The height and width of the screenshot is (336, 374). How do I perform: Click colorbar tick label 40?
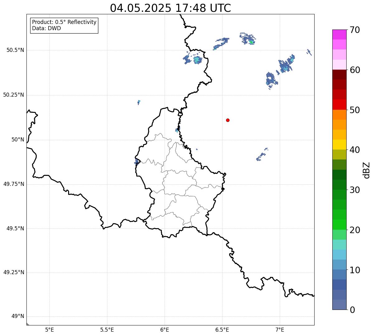[355, 150]
